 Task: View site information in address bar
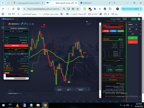click(24, 9)
